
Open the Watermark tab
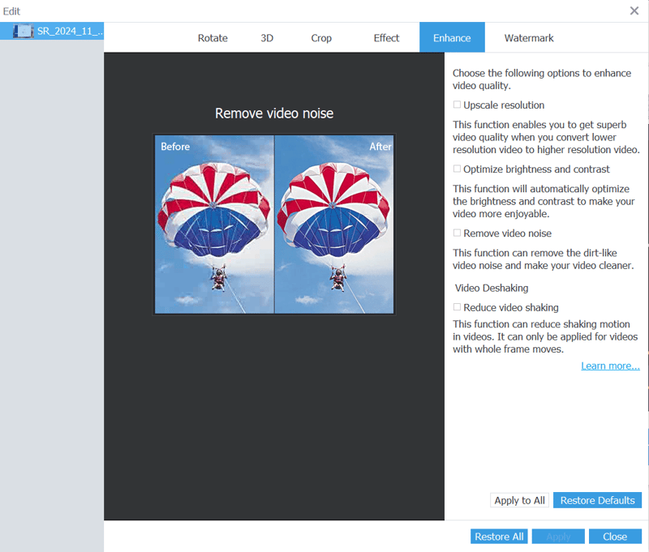pos(529,38)
